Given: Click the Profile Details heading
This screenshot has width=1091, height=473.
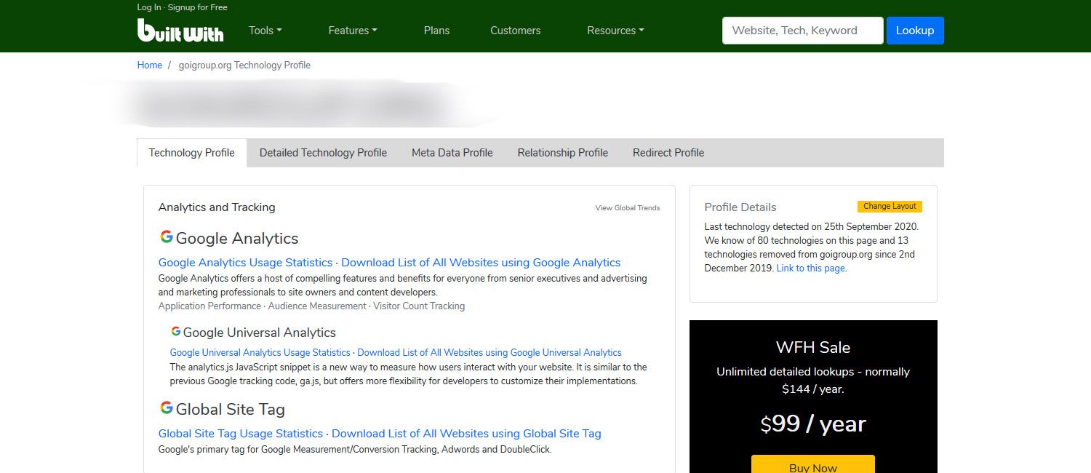Looking at the screenshot, I should click(x=740, y=207).
